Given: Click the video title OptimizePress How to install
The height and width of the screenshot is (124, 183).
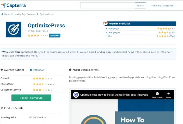Looking at the screenshot, I should [114, 95].
